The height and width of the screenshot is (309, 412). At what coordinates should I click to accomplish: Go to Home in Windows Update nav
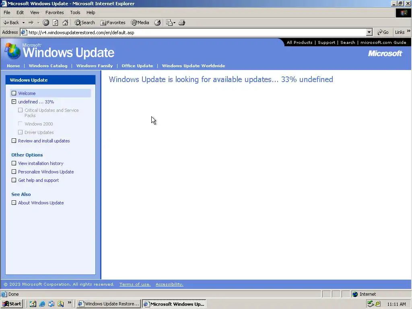(13, 66)
